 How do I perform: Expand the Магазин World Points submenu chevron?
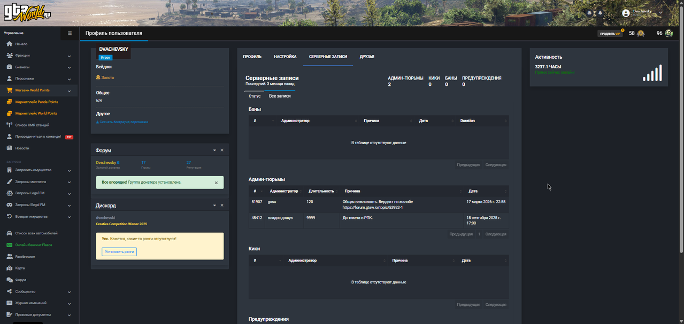(x=70, y=91)
